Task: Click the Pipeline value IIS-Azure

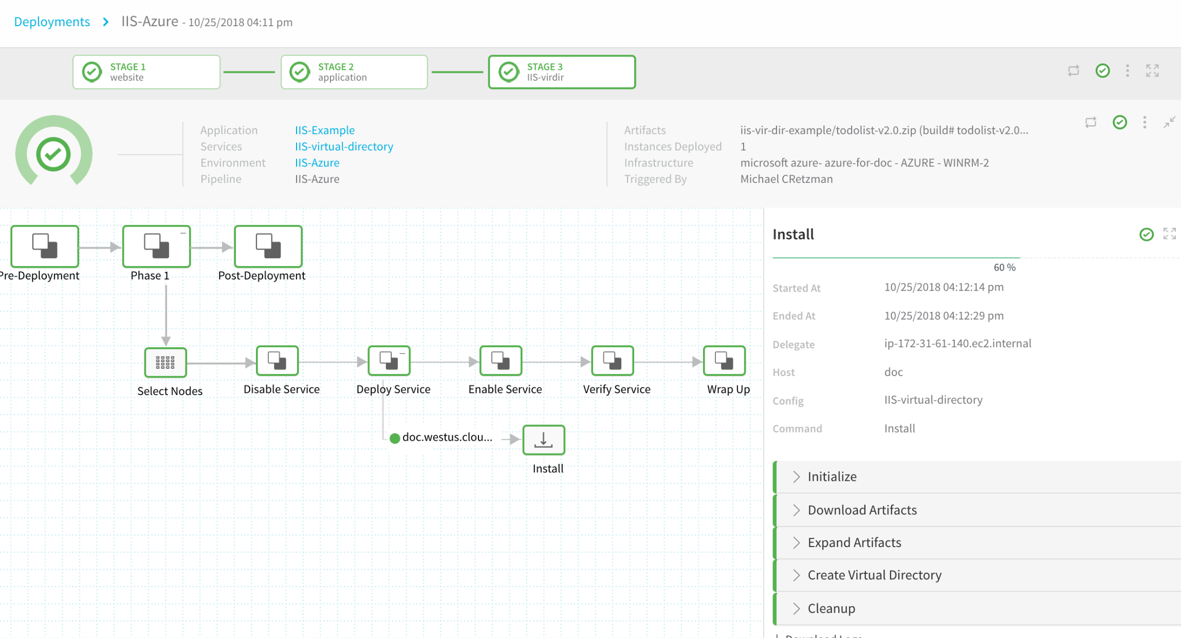Action: [317, 179]
